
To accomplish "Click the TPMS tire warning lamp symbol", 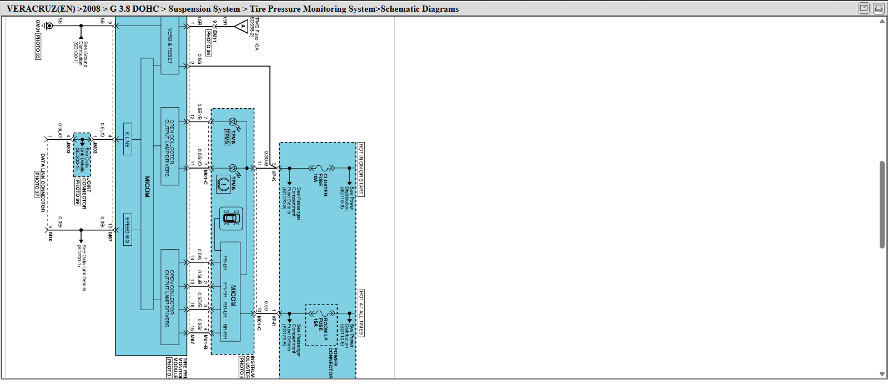I will (223, 184).
